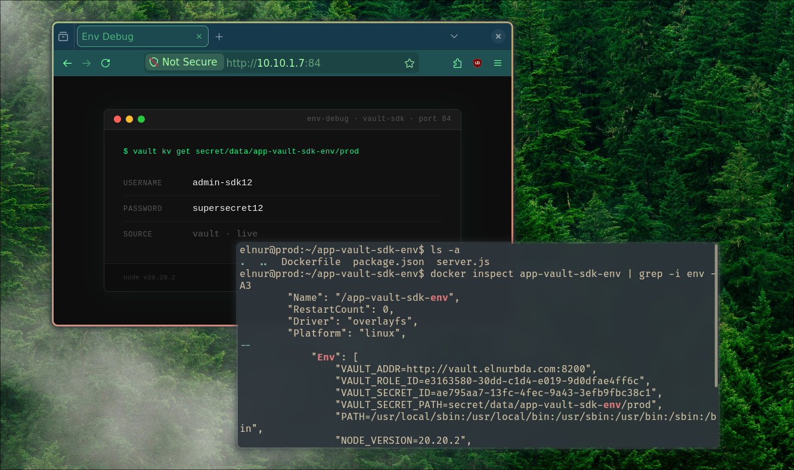This screenshot has width=794, height=470.
Task: Close the Env Debug tab
Action: coord(199,36)
